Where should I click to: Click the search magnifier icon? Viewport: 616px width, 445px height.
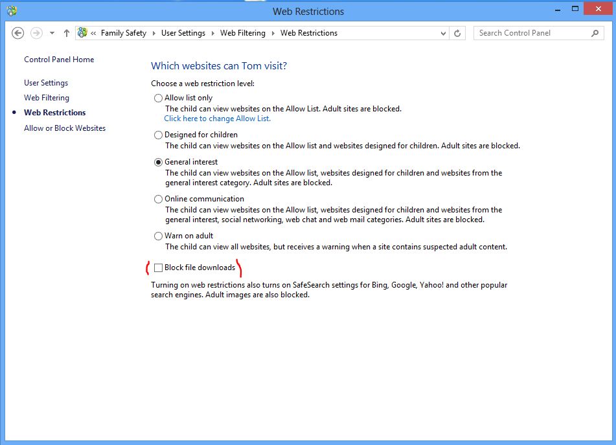tap(595, 34)
